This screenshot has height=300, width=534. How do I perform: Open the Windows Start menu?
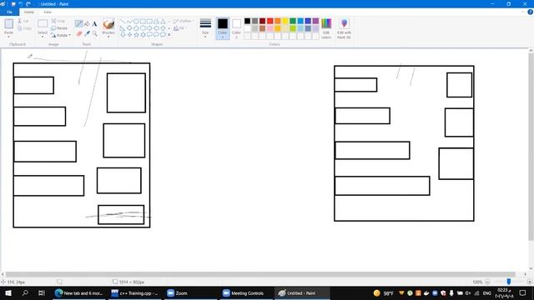click(8, 292)
